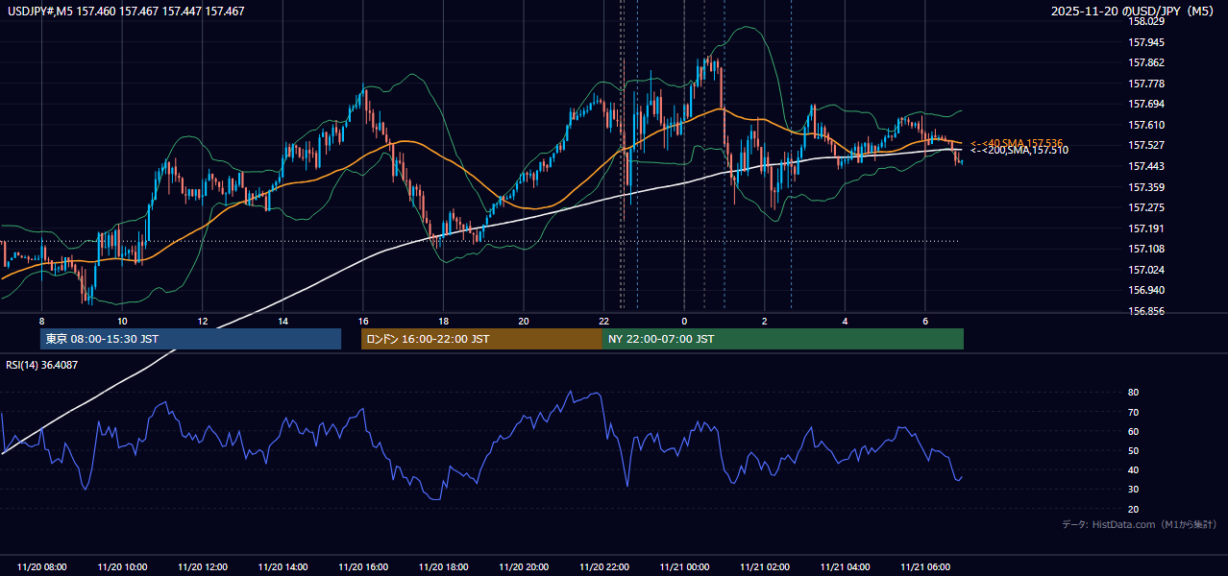Click price axis value 157.359
1228x576 pixels.
(x=1147, y=187)
